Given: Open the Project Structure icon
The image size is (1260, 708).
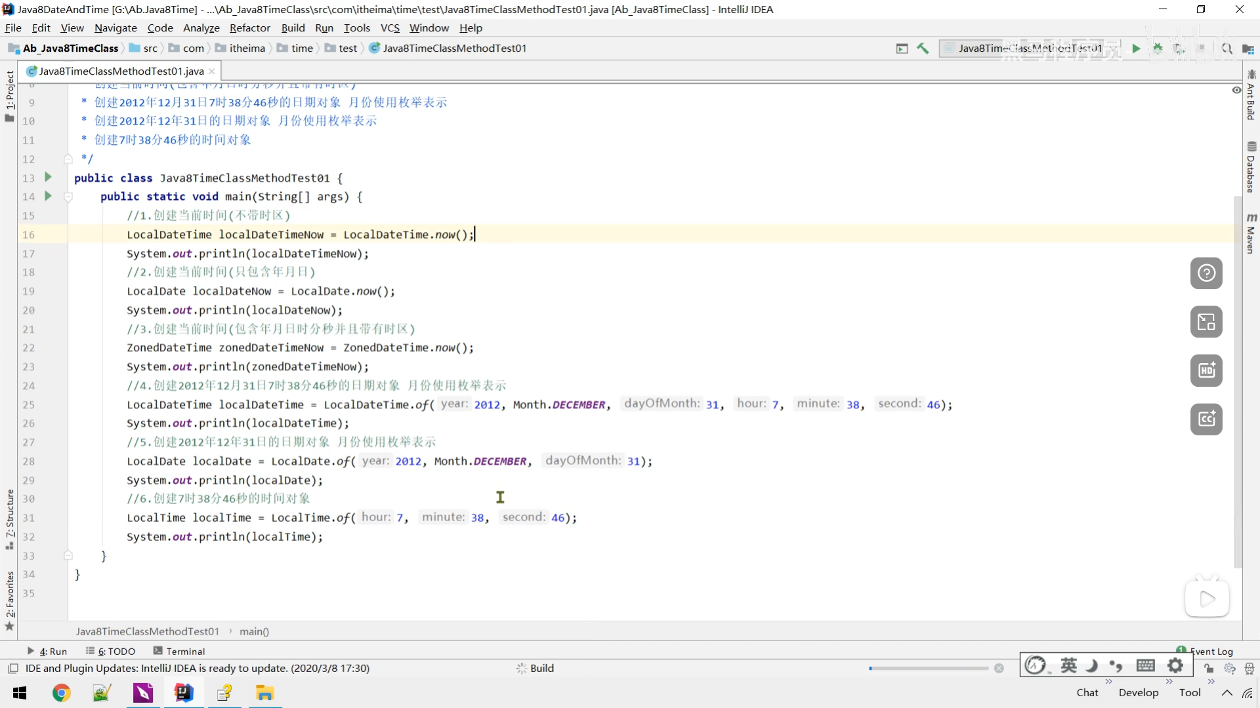Looking at the screenshot, I should [1248, 49].
